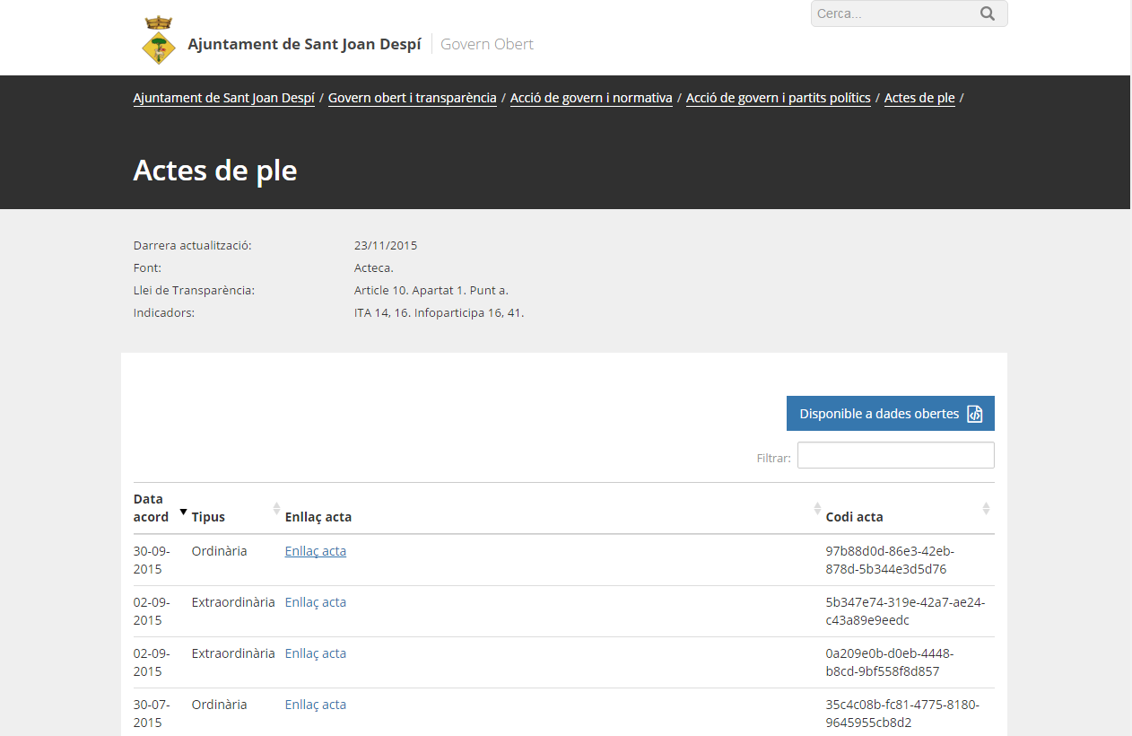
Task: Select the Actes de ple breadcrumb link
Action: click(x=919, y=98)
